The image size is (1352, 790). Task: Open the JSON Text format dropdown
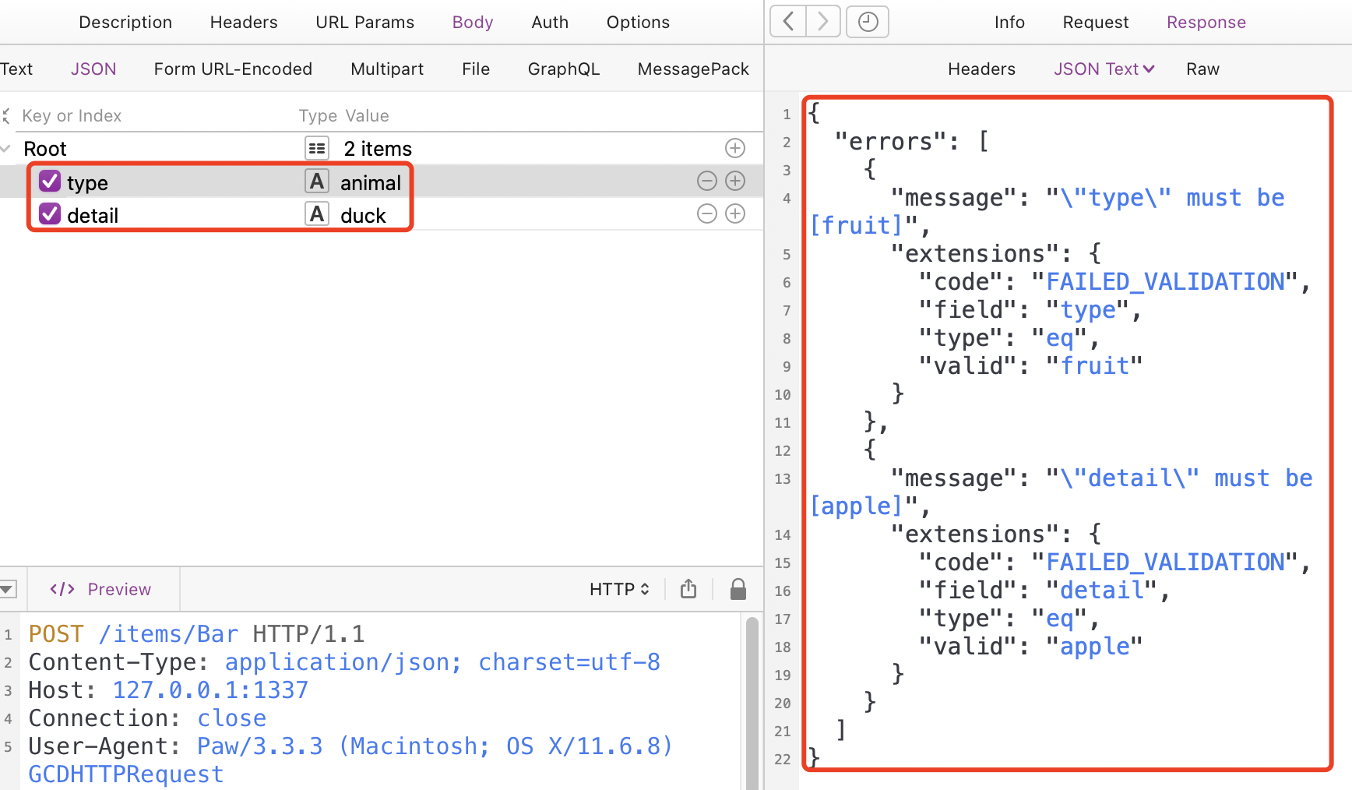pyautogui.click(x=1104, y=69)
